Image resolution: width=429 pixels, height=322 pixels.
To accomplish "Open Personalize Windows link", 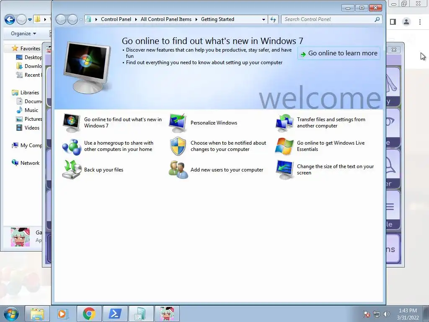I will [214, 123].
